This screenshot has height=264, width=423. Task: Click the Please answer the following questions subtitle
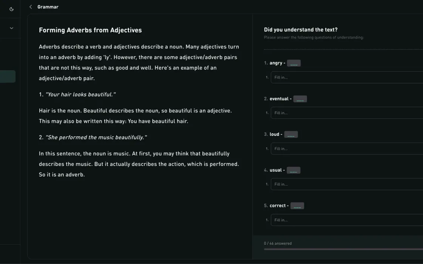[314, 37]
